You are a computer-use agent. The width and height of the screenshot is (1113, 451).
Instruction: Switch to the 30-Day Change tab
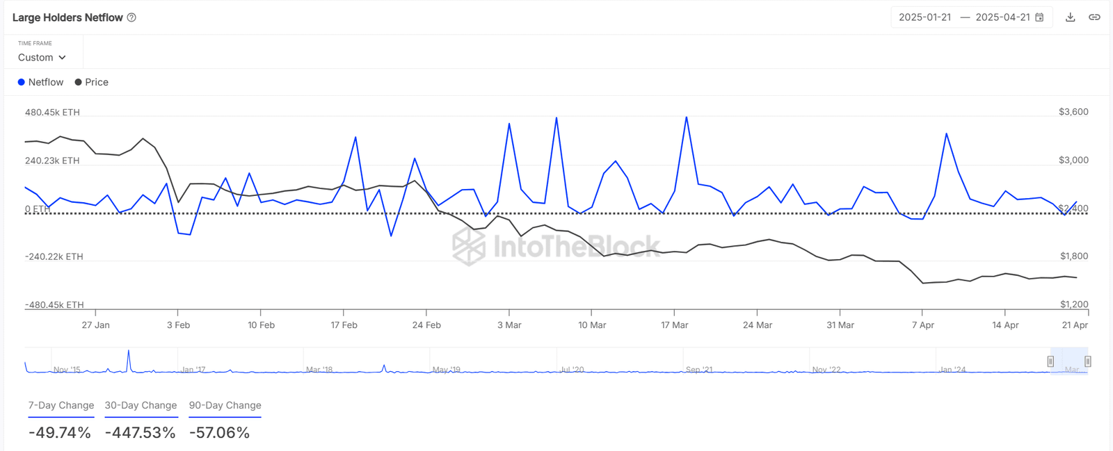click(141, 406)
